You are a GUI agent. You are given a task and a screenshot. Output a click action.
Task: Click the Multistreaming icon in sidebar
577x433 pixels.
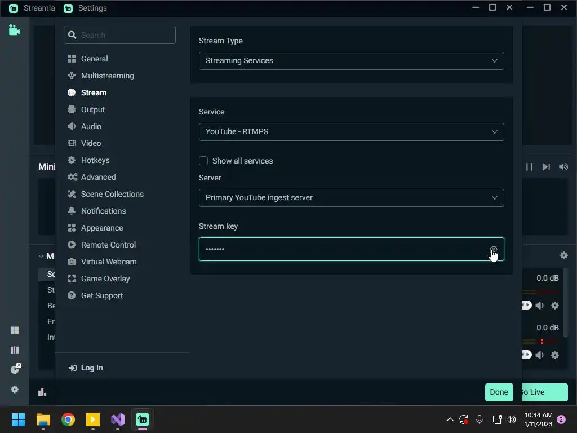72,76
